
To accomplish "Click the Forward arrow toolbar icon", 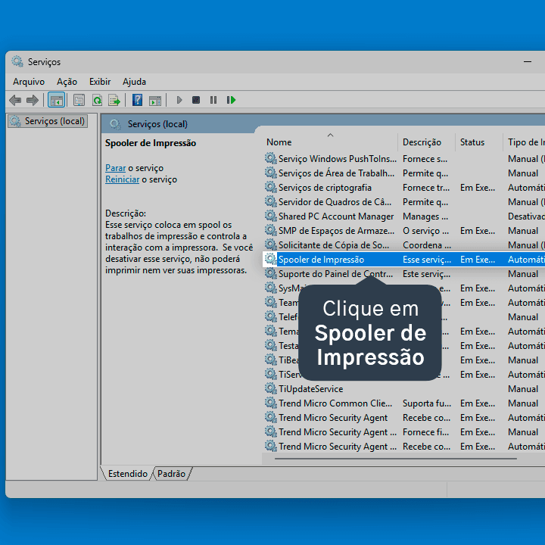I will (x=33, y=101).
